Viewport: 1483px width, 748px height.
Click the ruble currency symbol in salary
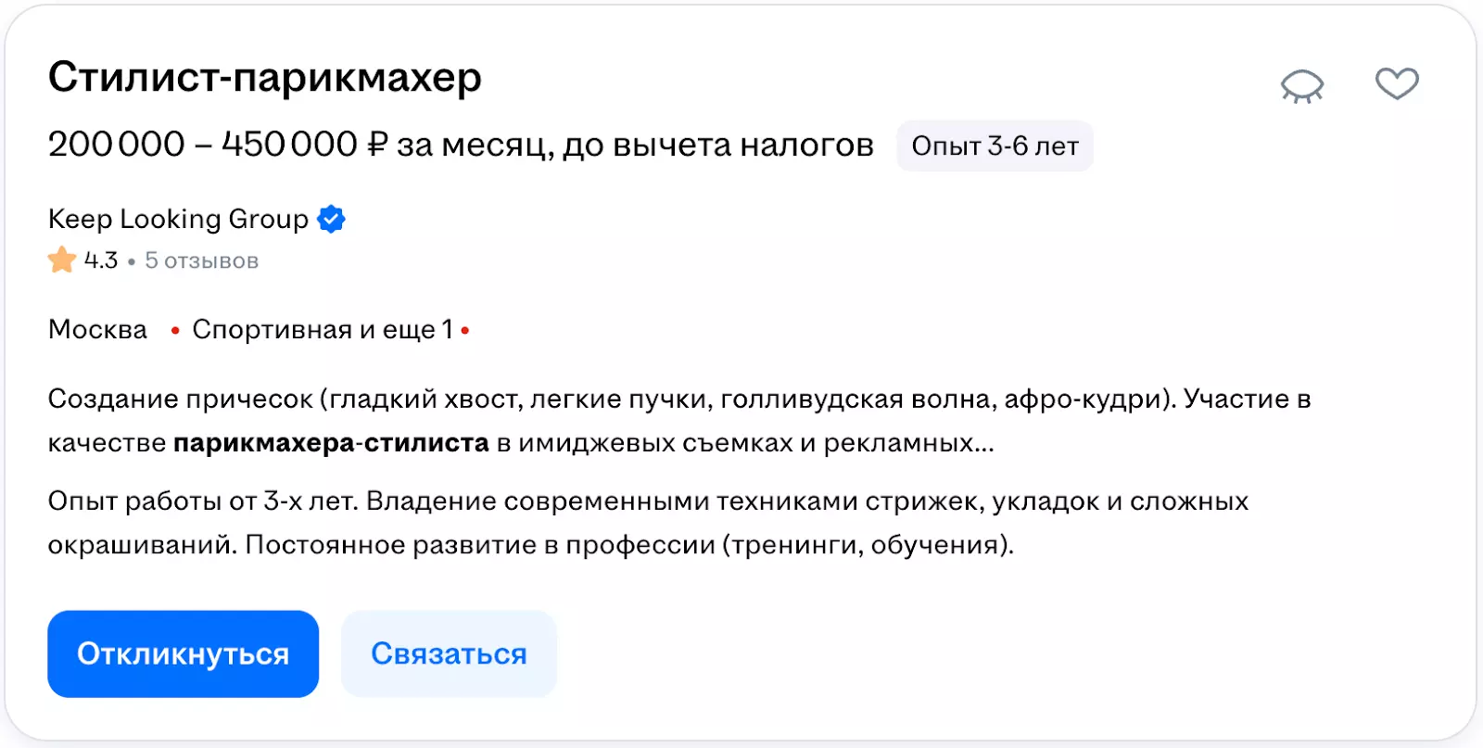tap(376, 145)
